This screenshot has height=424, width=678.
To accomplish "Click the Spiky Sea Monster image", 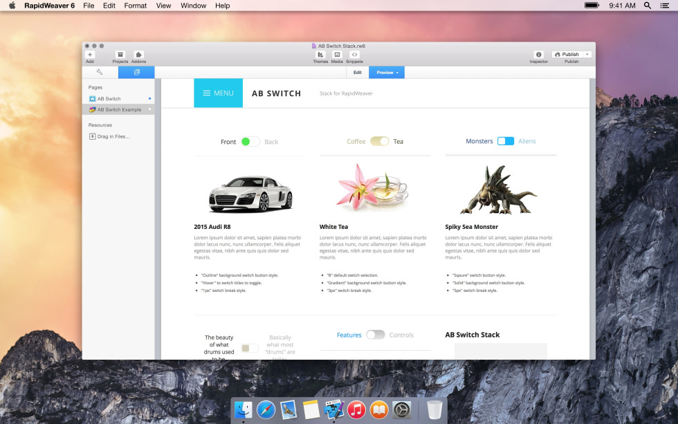I will [x=498, y=190].
